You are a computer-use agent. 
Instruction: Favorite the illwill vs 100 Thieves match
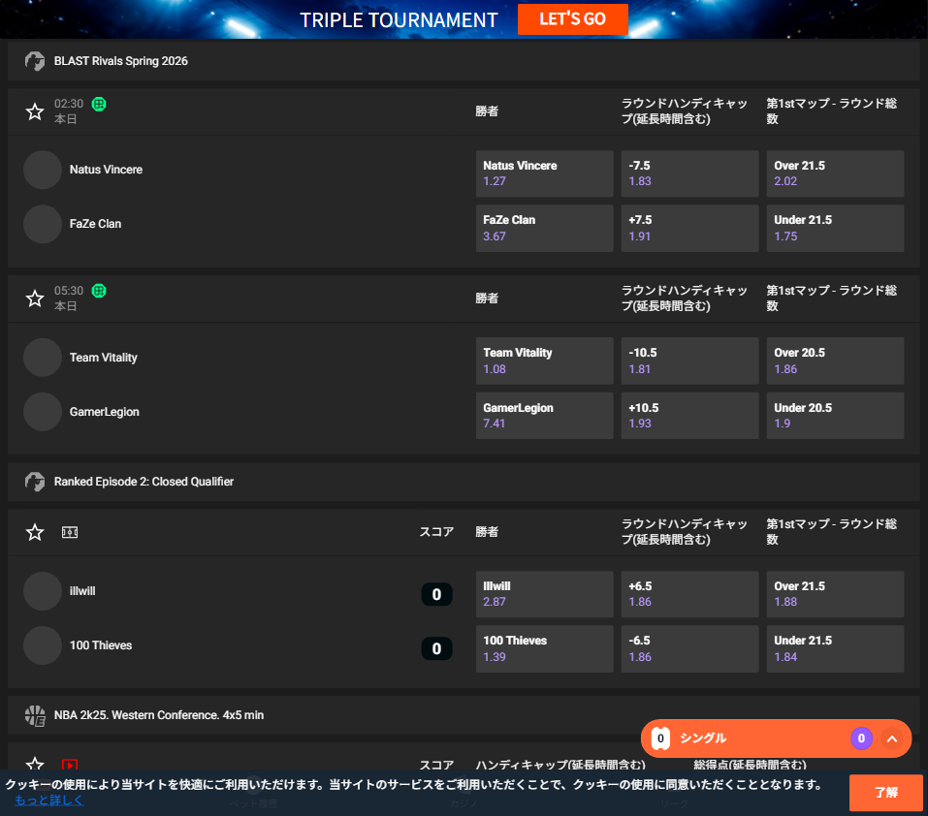pyautogui.click(x=35, y=532)
